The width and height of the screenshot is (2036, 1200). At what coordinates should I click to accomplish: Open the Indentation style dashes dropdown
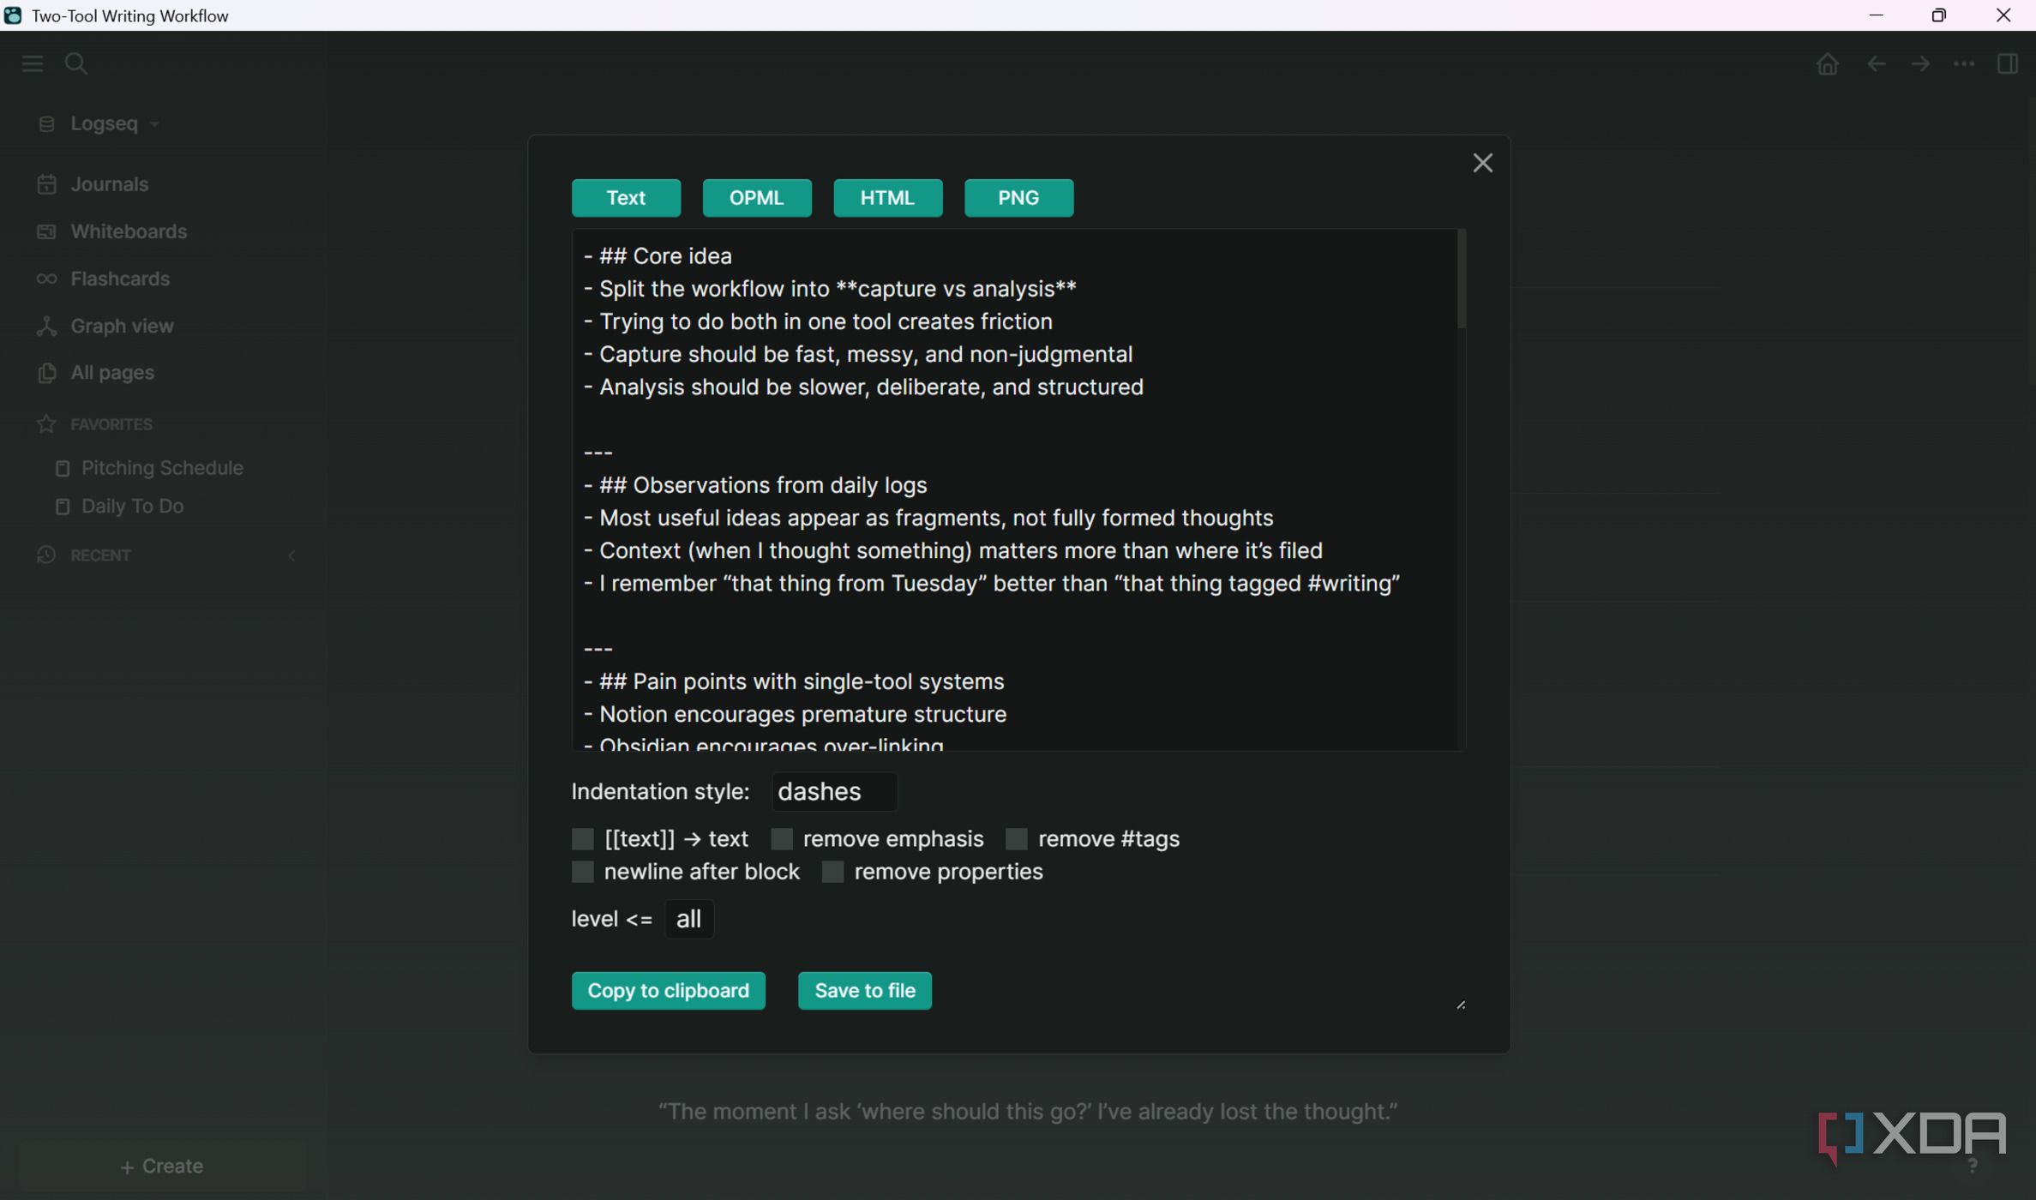[834, 791]
